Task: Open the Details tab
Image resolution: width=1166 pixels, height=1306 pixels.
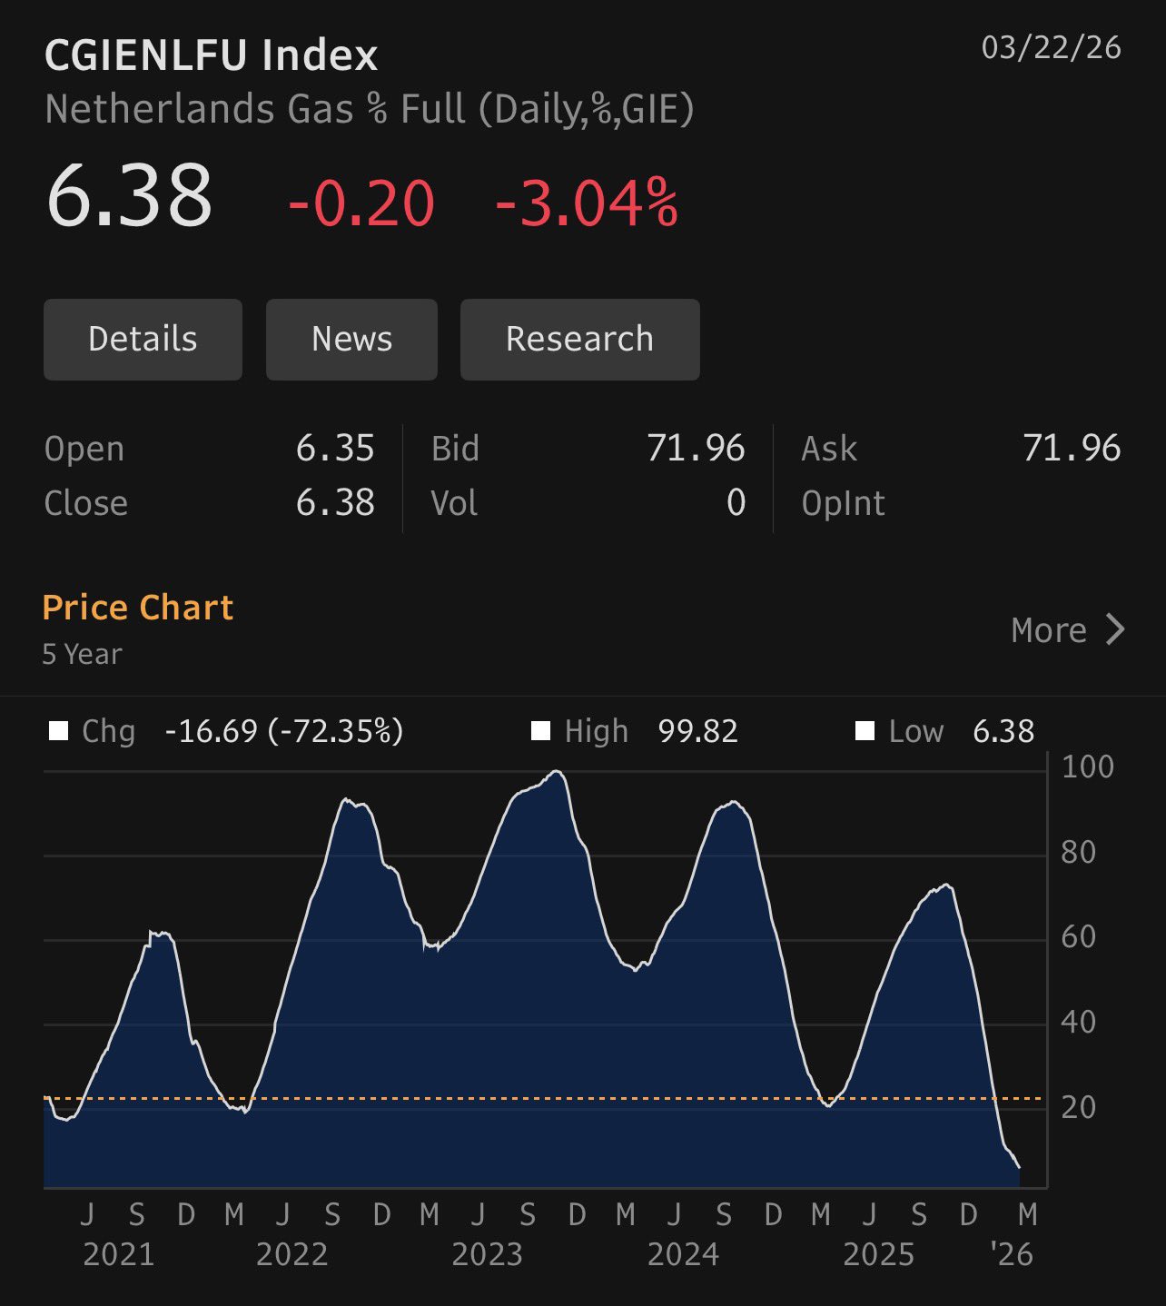Action: click(143, 340)
